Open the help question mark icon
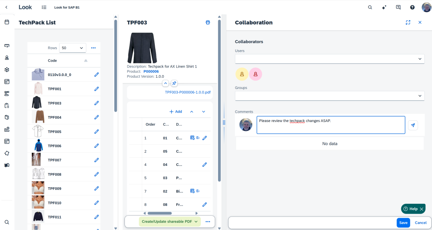Viewport: 432px width, 230px height. [412, 7]
